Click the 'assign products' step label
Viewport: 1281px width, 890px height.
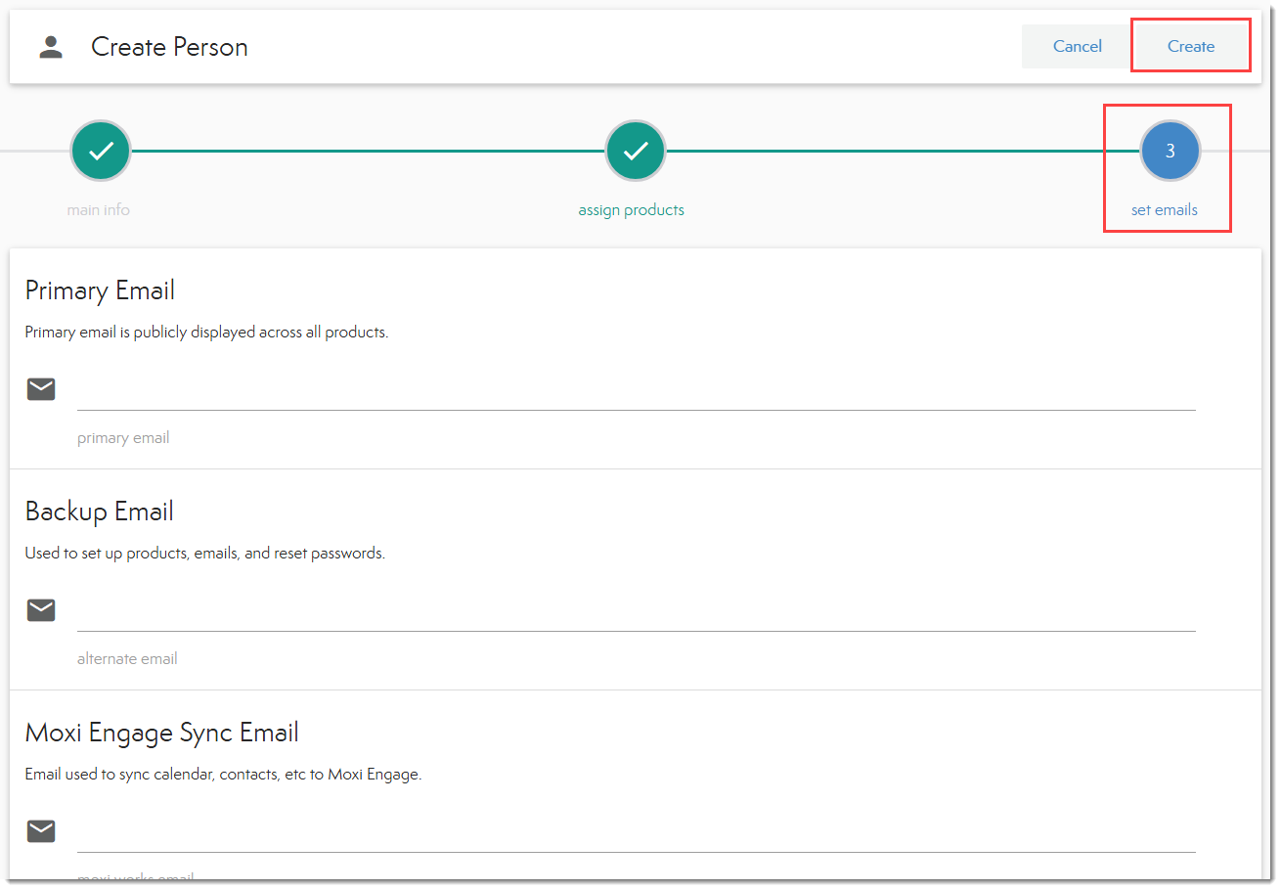pos(631,209)
